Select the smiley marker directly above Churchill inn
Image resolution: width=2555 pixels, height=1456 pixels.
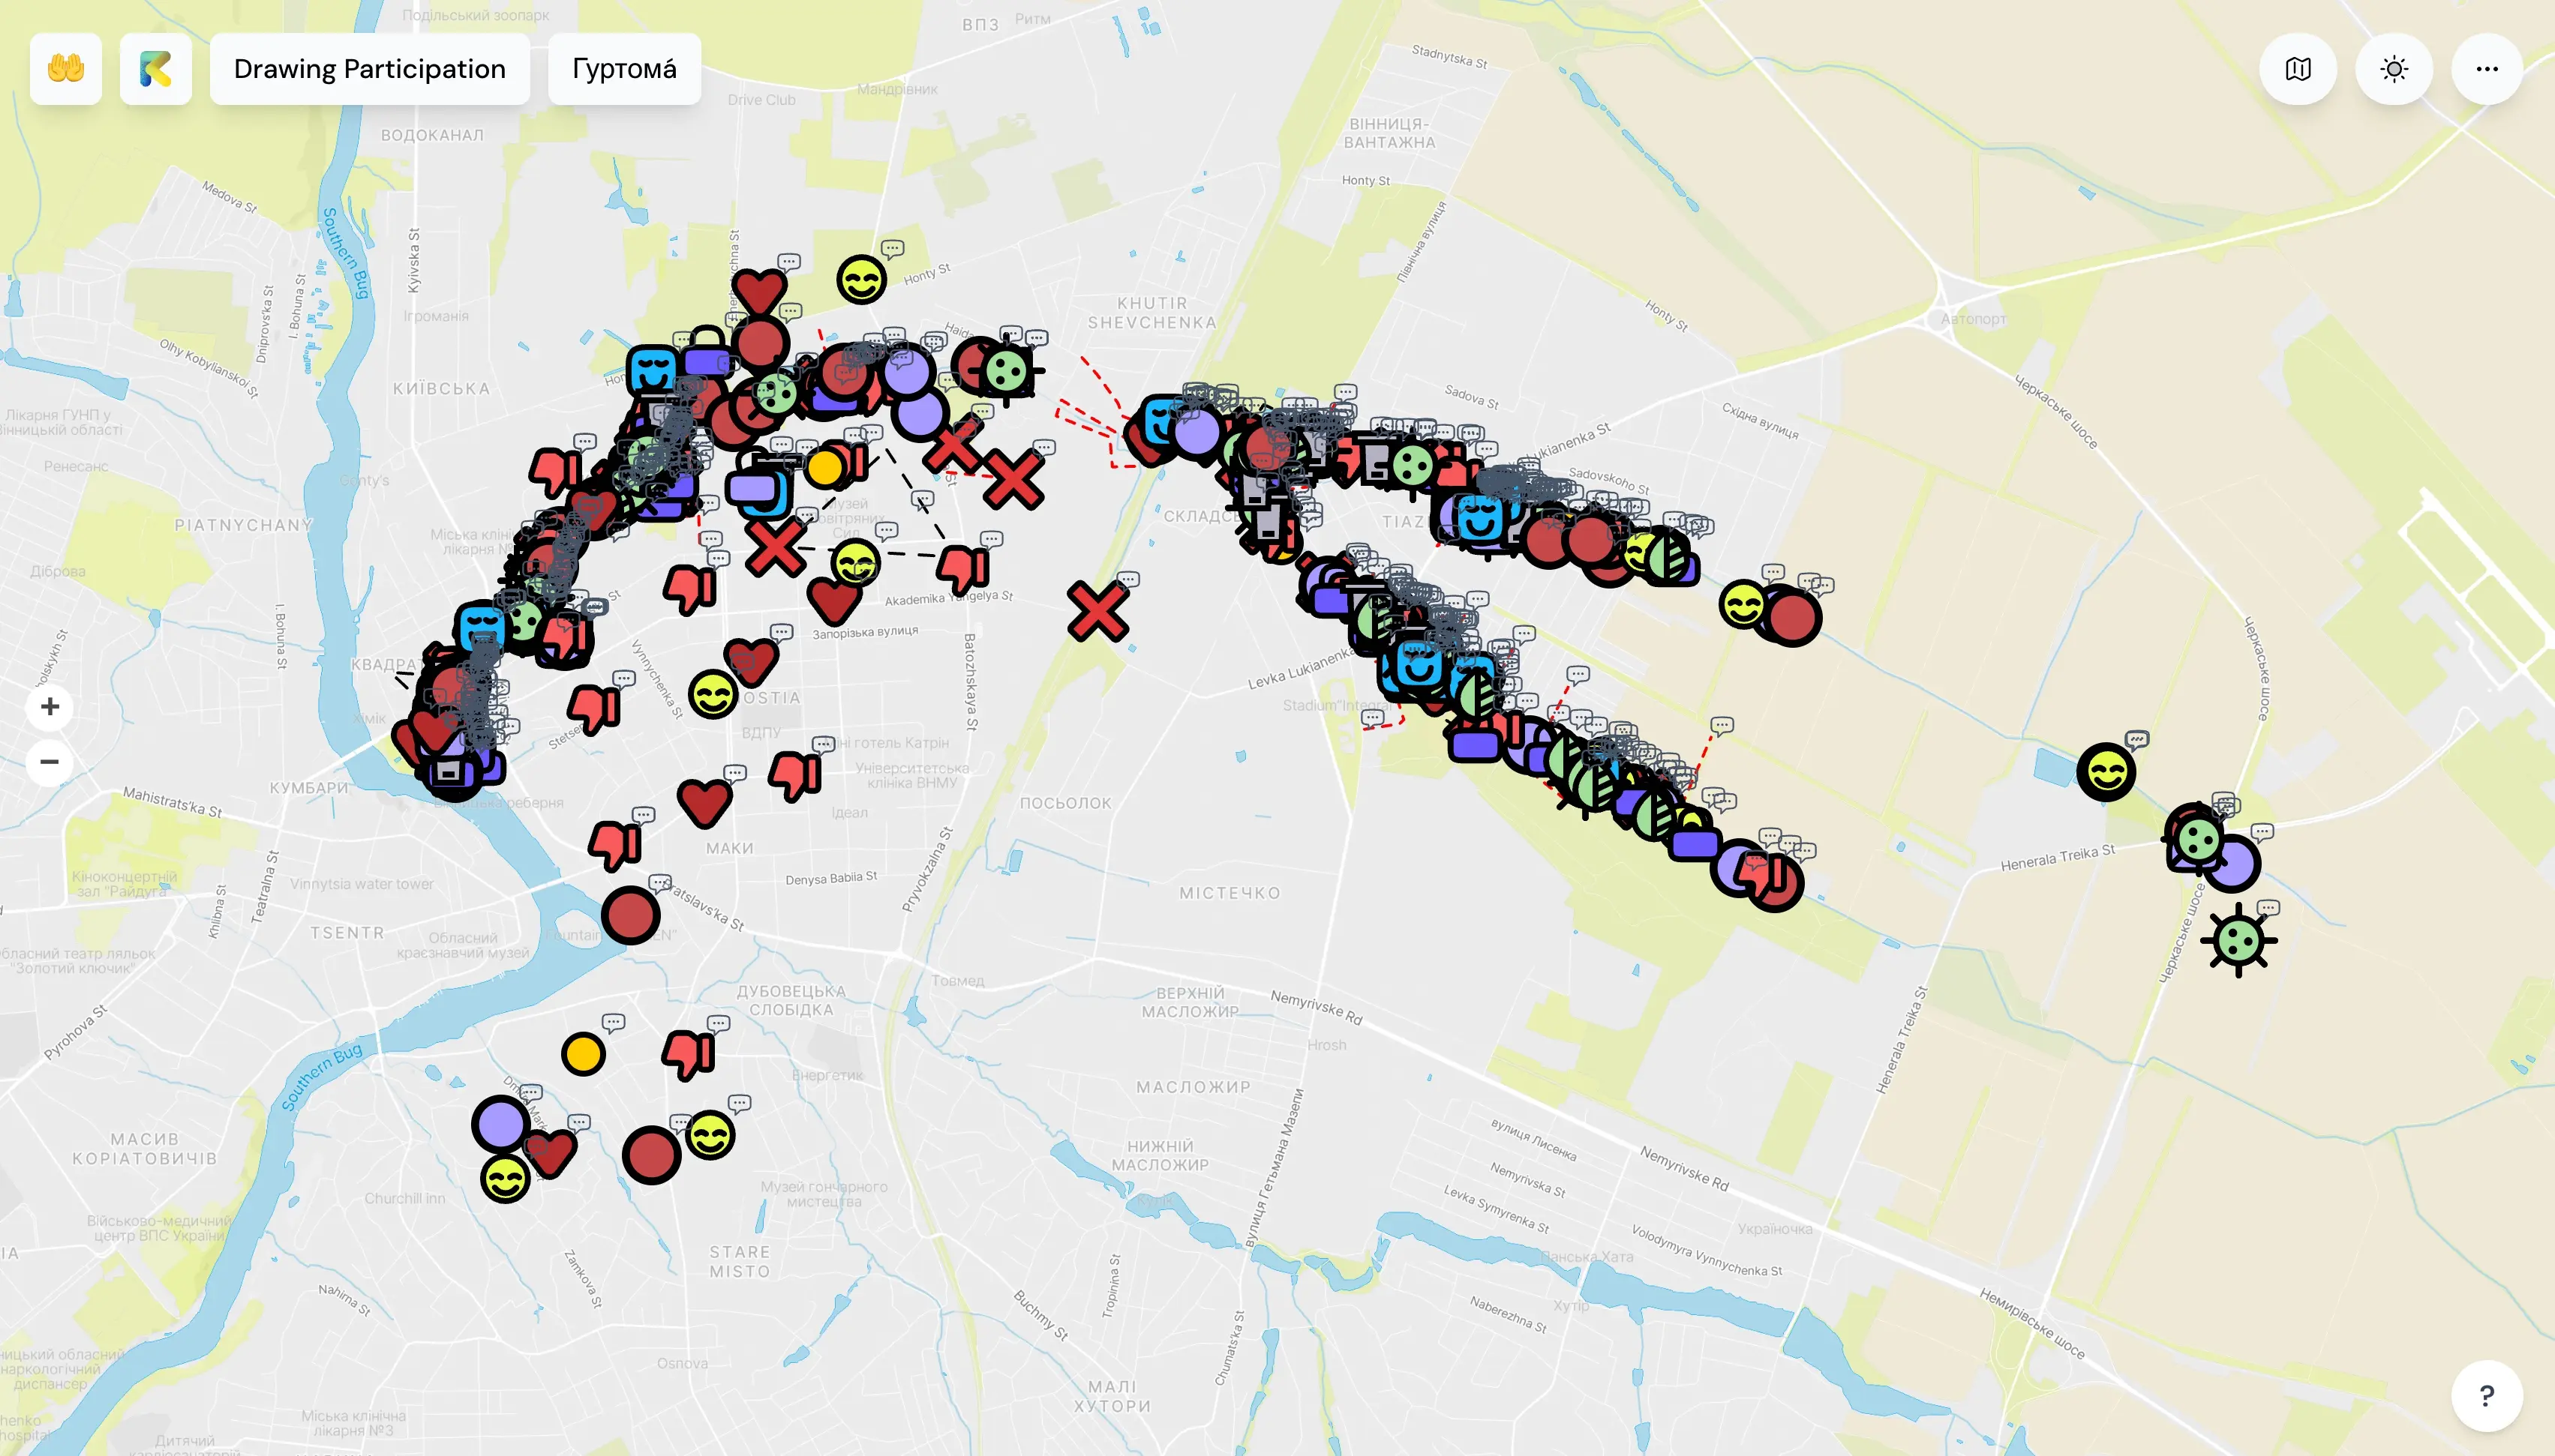click(505, 1179)
